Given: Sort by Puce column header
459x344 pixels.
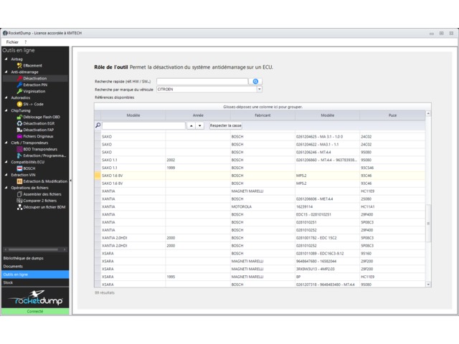Looking at the screenshot, I should [x=392, y=115].
